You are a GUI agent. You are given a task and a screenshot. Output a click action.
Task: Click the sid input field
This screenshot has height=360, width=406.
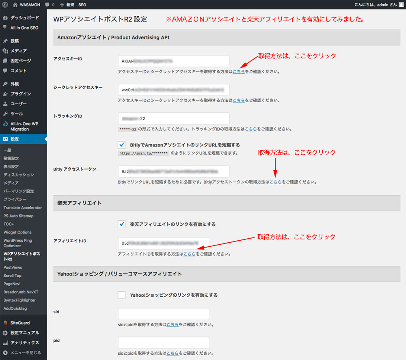click(163, 314)
